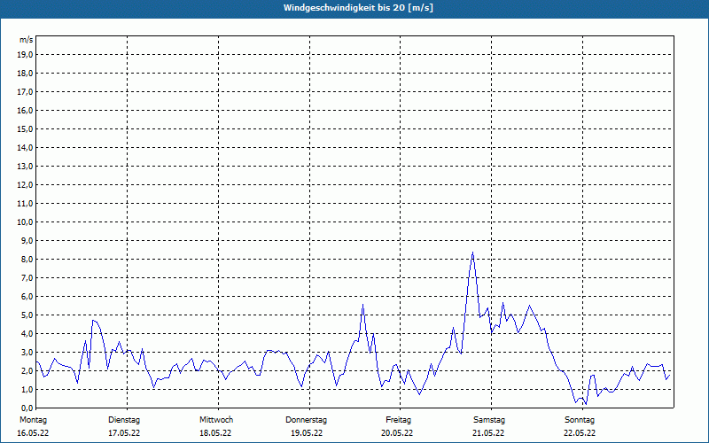Click the 0,0 y-axis label
This screenshot has height=443, width=709.
[x=27, y=408]
